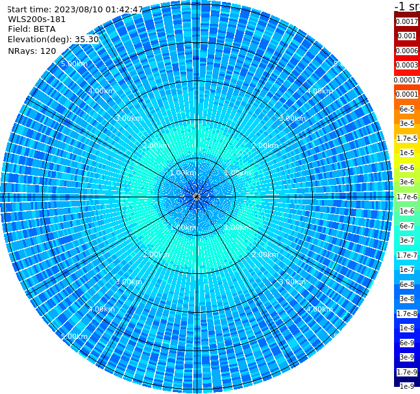Click the 0.001 colorbar tick label
420x394 pixels.
pyautogui.click(x=407, y=36)
